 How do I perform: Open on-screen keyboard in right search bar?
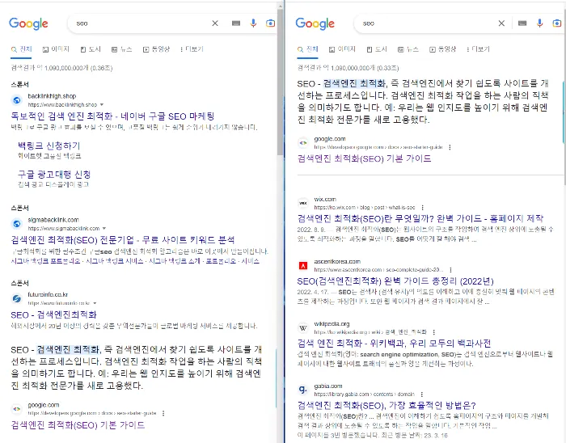[522, 23]
